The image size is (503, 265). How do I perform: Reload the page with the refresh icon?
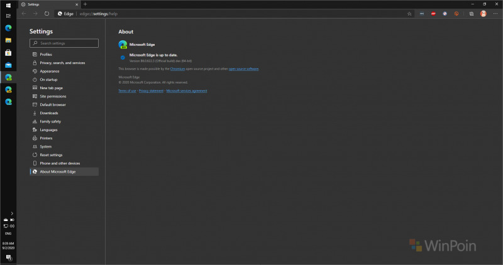[x=47, y=13]
